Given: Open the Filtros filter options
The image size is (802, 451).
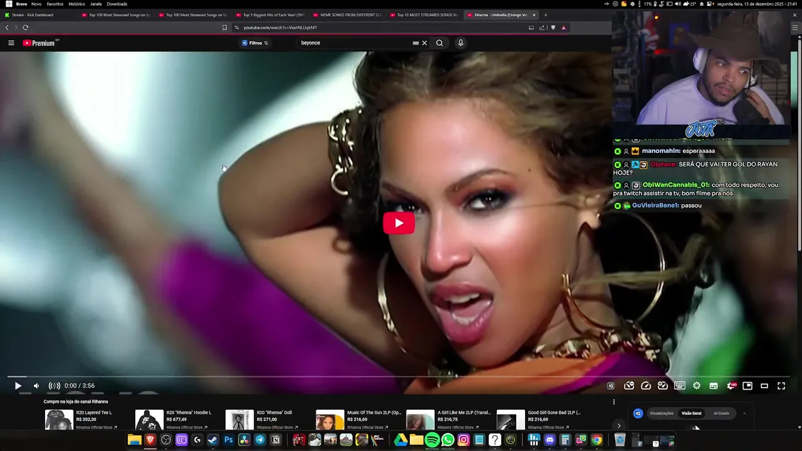Looking at the screenshot, I should point(255,43).
